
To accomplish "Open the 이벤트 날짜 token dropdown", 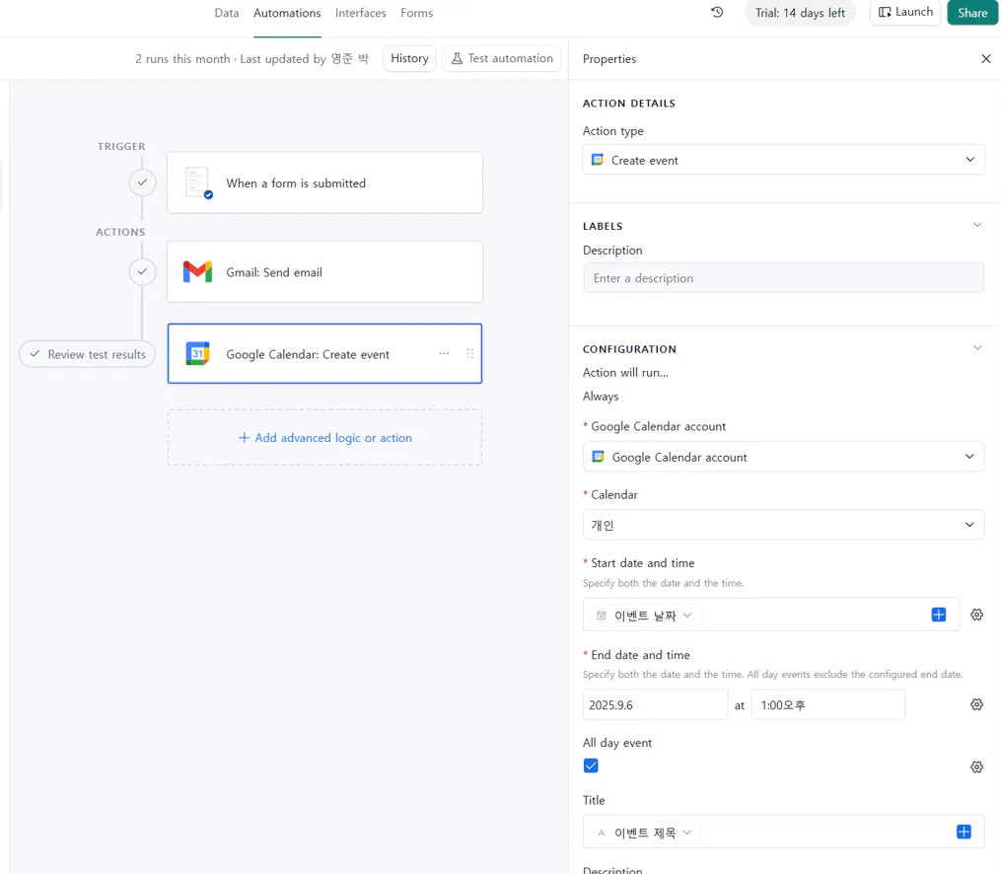I will (x=644, y=616).
